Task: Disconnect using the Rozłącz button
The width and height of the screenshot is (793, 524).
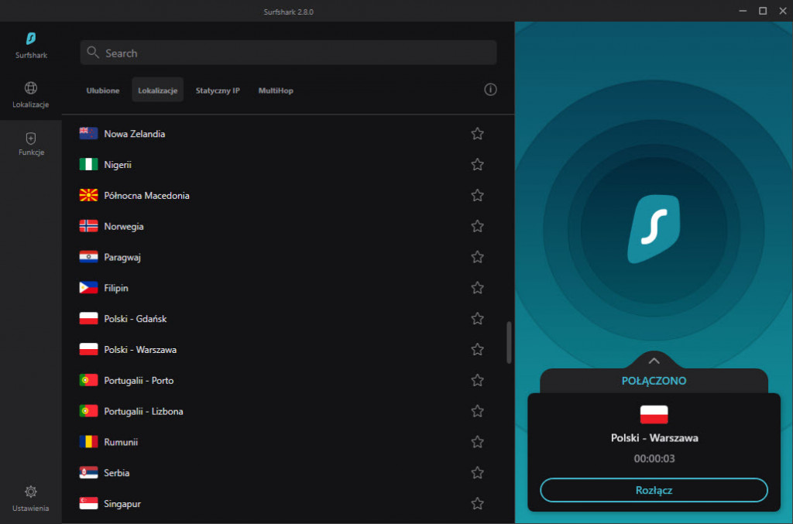Action: tap(654, 490)
